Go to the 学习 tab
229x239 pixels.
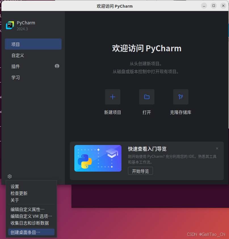33,77
